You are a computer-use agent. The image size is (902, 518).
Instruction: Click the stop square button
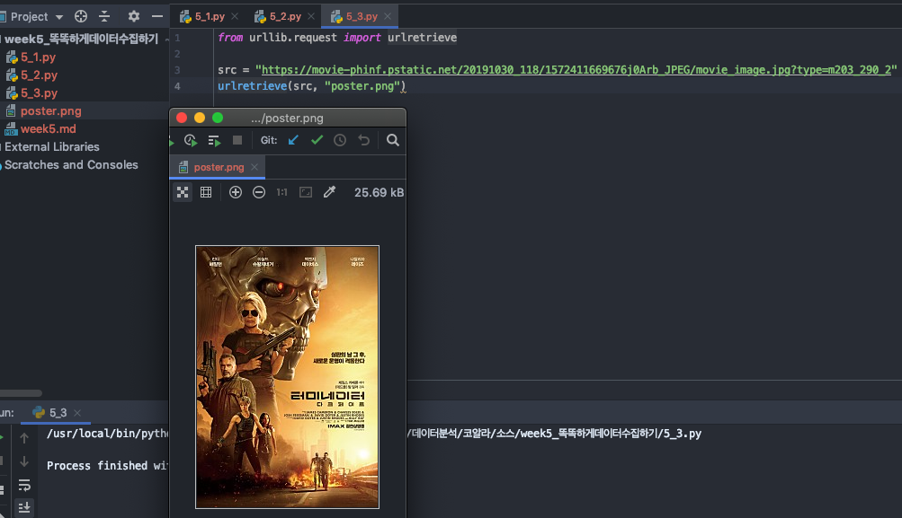point(237,140)
